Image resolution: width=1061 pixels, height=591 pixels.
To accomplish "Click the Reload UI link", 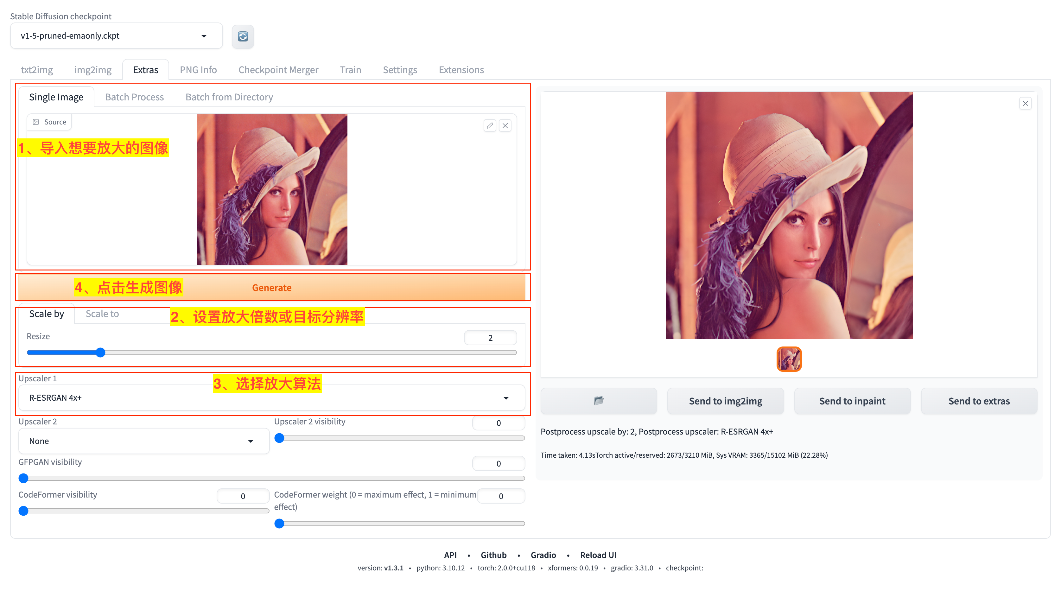I will [x=598, y=555].
